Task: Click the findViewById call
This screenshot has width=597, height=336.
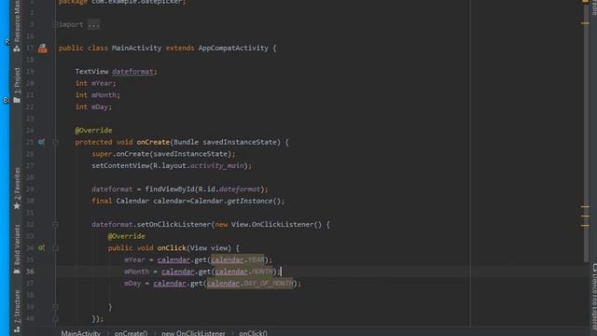Action: click(x=170, y=189)
